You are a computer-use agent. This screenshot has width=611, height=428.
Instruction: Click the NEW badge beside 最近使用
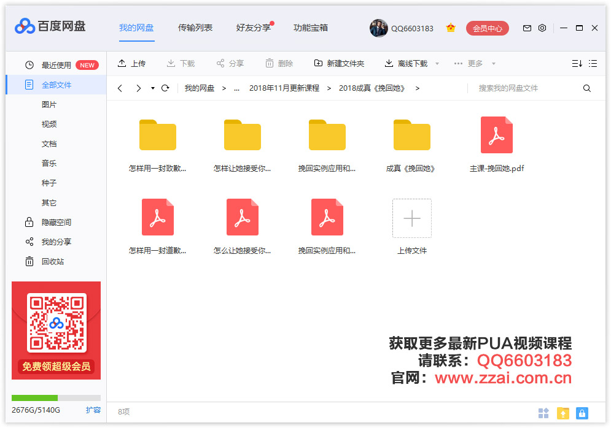(x=87, y=66)
